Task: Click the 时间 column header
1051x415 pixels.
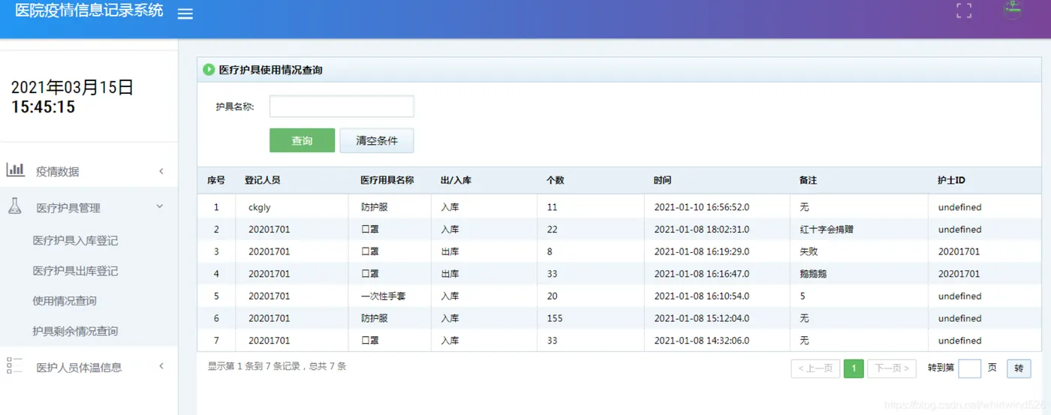Action: pos(663,180)
